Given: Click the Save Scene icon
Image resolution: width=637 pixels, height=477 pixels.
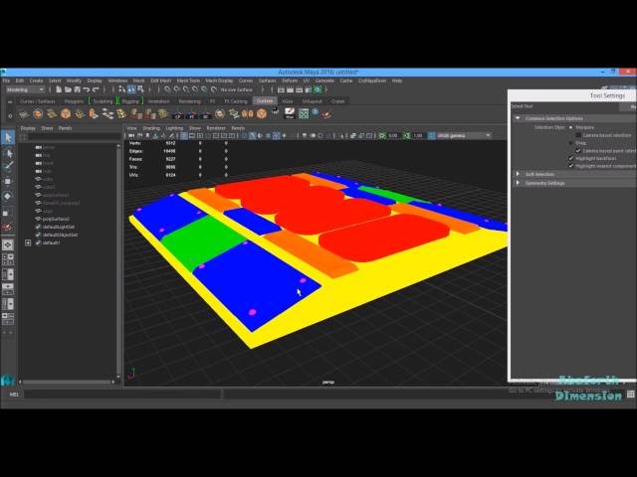Looking at the screenshot, I should [x=77, y=89].
